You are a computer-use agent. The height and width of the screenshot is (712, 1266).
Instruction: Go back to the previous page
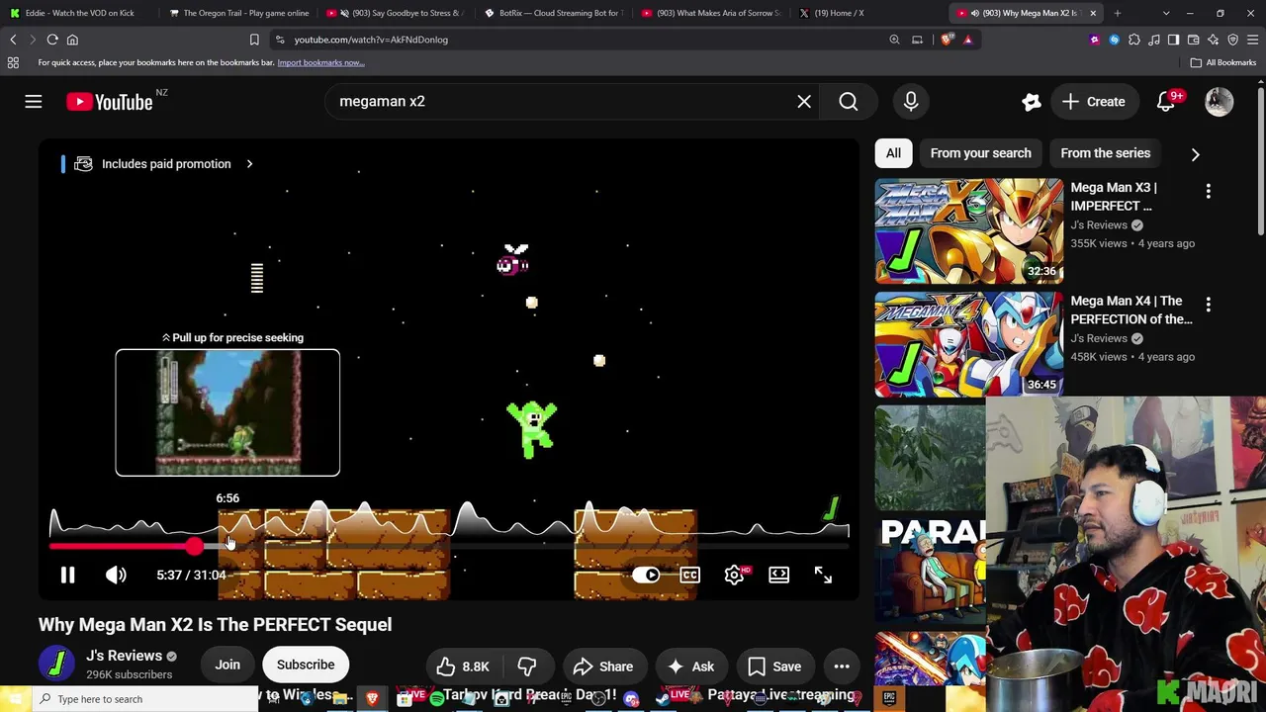pyautogui.click(x=13, y=40)
